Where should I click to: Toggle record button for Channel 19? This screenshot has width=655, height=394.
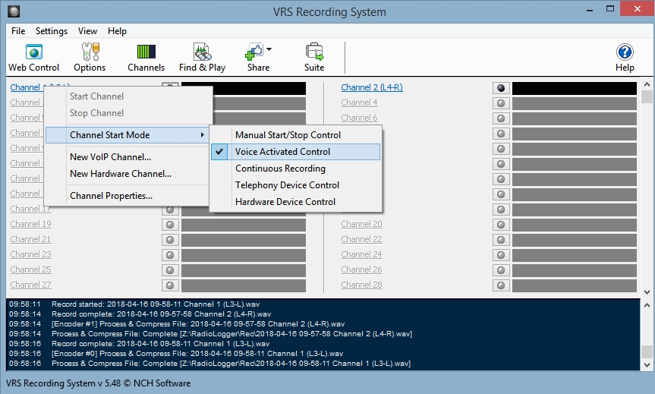170,225
